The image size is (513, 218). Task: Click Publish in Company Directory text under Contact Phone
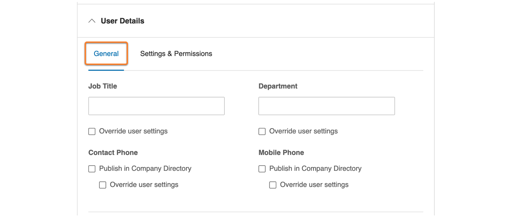click(x=145, y=168)
